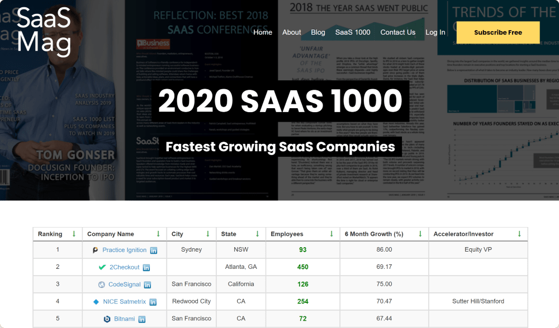Screen dimensions: 559x328
Task: Click the Employees column header
Action: pos(302,234)
